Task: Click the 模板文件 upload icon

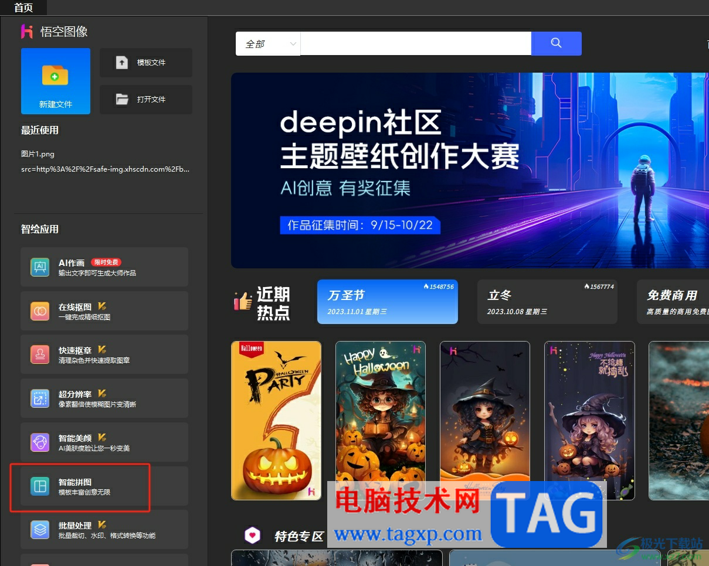Action: pyautogui.click(x=122, y=62)
